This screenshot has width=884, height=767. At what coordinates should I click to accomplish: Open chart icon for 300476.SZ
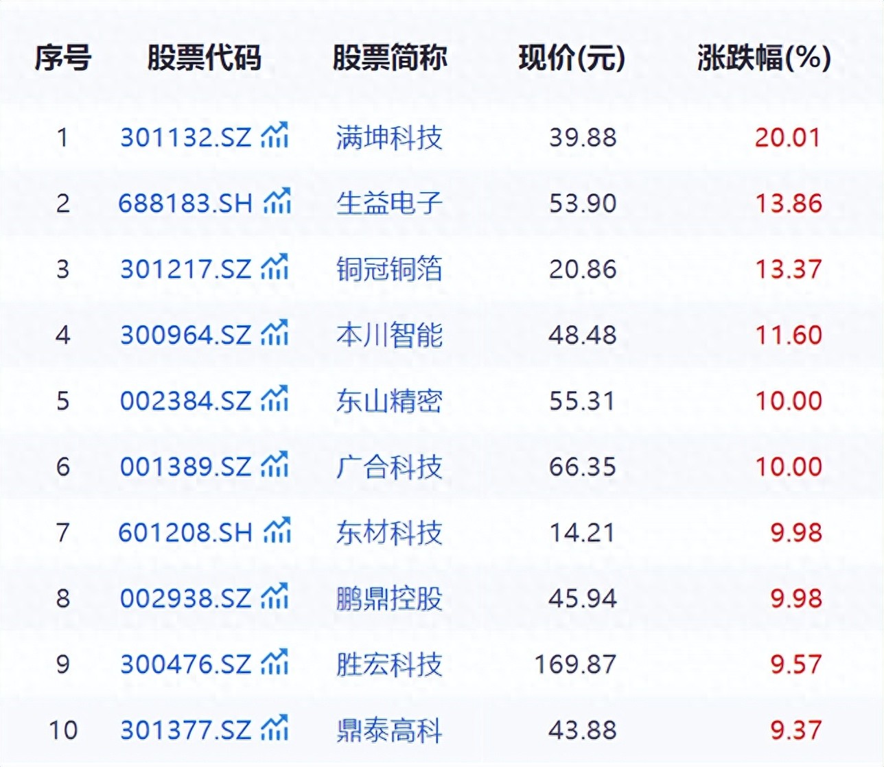click(275, 663)
